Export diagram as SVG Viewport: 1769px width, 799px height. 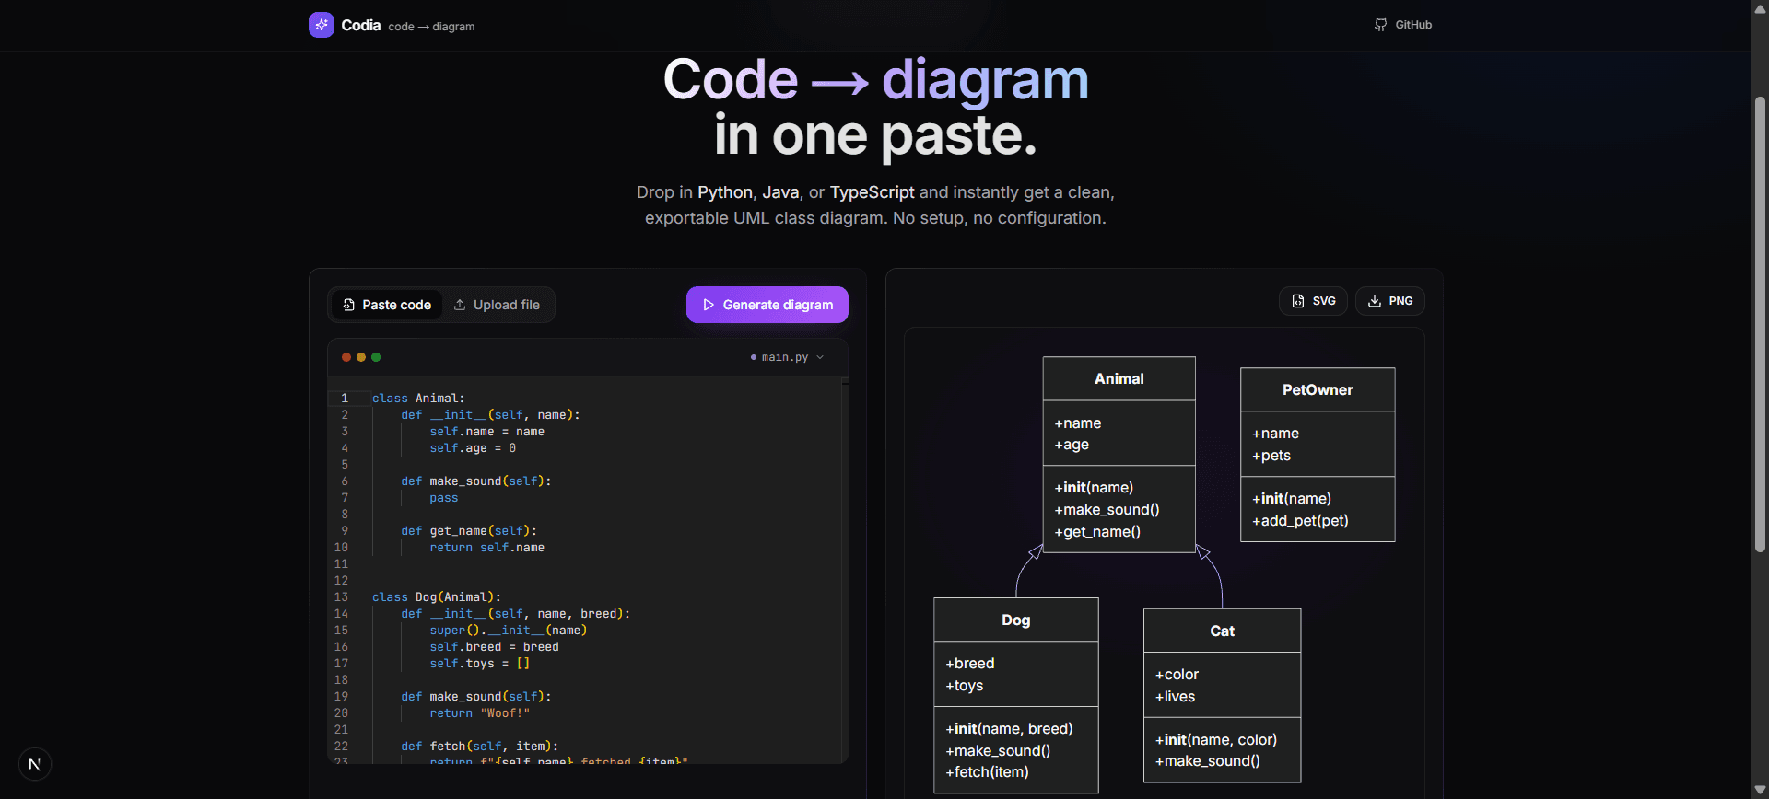pos(1313,301)
